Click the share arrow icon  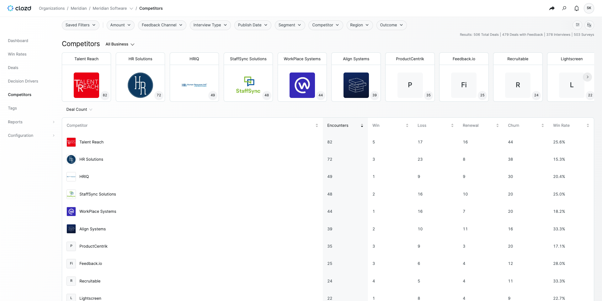(x=552, y=8)
